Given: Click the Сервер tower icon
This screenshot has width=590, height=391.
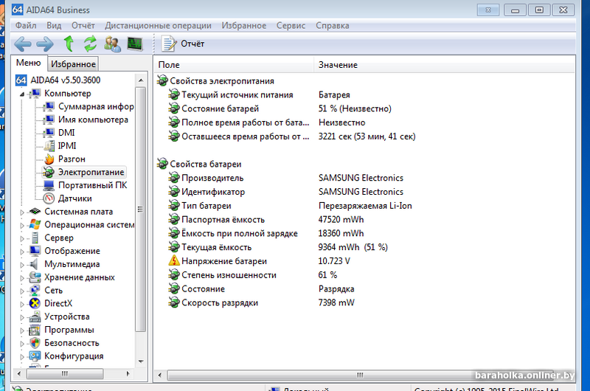Looking at the screenshot, I should (x=35, y=238).
